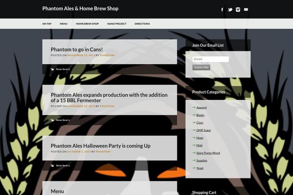Go to Home Brew Shop in navigation
This screenshot has height=195, width=293.
coord(87,24)
